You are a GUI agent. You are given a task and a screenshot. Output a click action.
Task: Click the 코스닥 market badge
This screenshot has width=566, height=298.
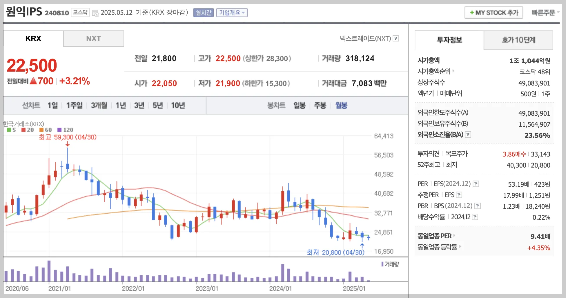point(80,12)
